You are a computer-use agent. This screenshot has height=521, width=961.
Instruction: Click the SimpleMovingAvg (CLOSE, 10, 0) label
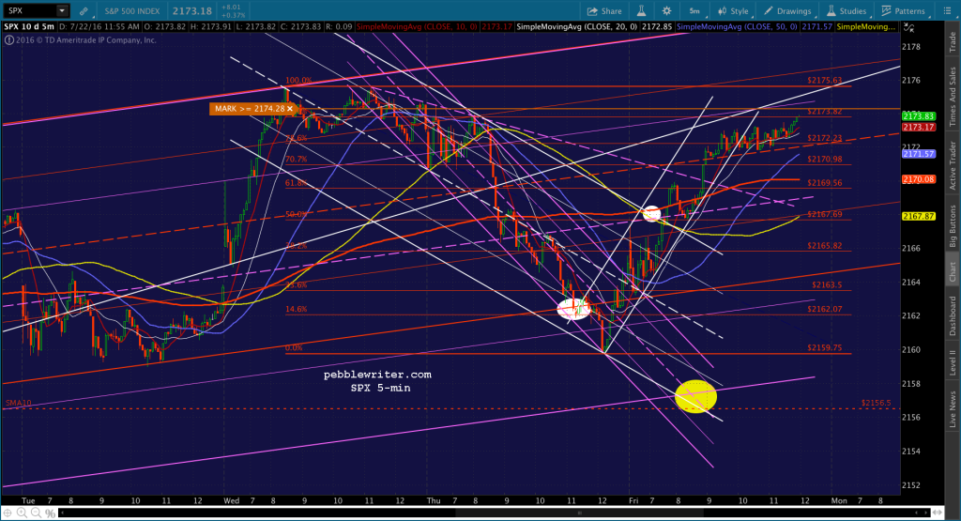(418, 26)
